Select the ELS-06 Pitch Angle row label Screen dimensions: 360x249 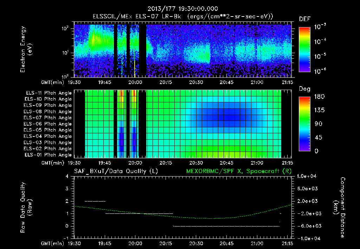(47, 124)
